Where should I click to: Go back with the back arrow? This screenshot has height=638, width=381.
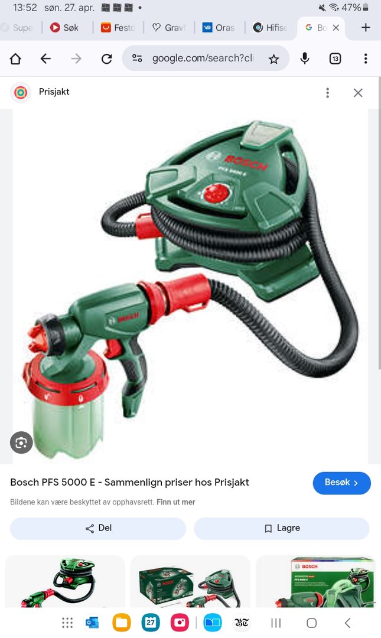45,59
